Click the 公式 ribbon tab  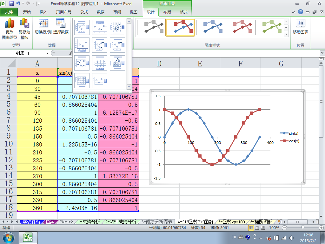coord(84,12)
